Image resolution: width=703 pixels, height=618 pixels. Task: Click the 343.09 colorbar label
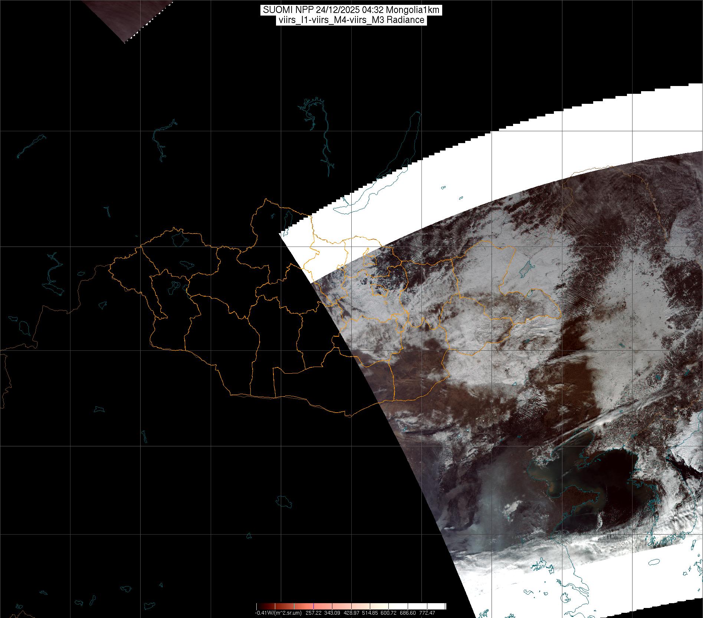333,613
